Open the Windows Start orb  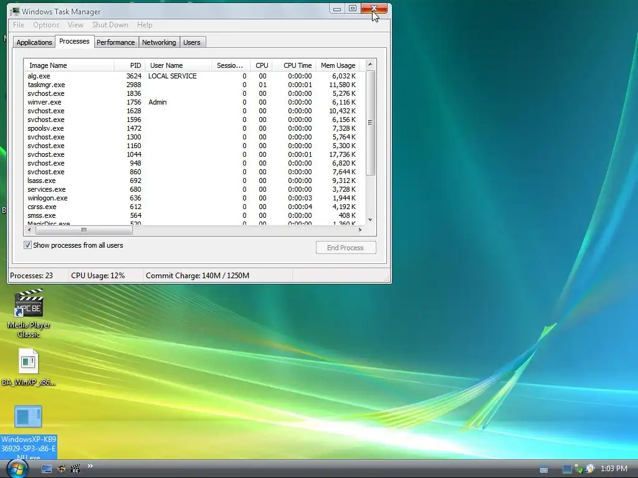pyautogui.click(x=16, y=469)
